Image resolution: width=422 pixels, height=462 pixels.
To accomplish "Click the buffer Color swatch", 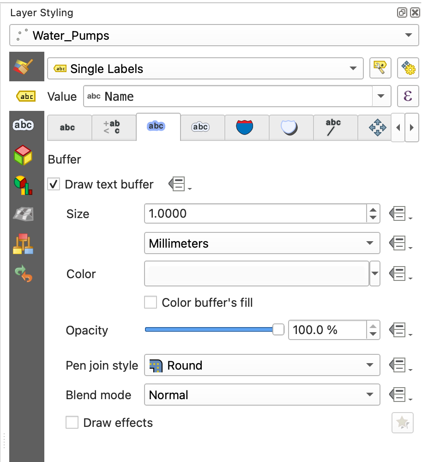I will pos(257,274).
